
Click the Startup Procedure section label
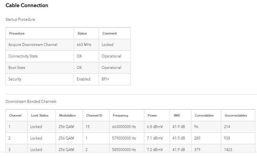pyautogui.click(x=20, y=19)
